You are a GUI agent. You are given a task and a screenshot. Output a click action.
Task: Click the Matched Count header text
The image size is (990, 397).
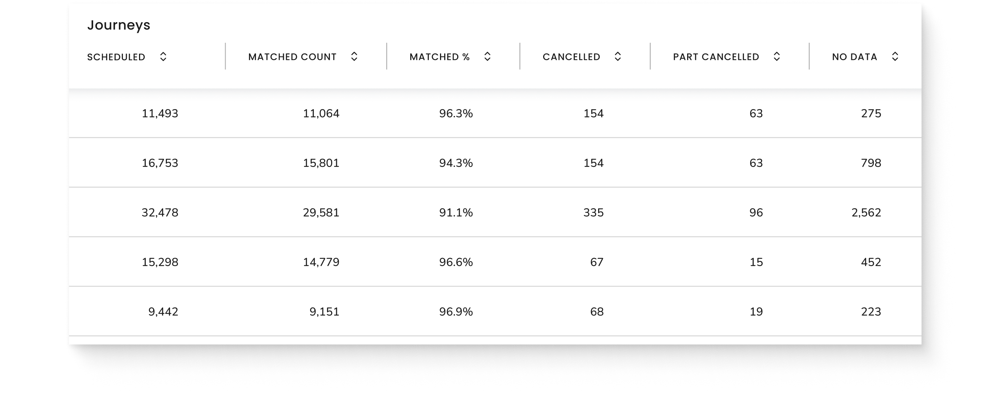(292, 57)
